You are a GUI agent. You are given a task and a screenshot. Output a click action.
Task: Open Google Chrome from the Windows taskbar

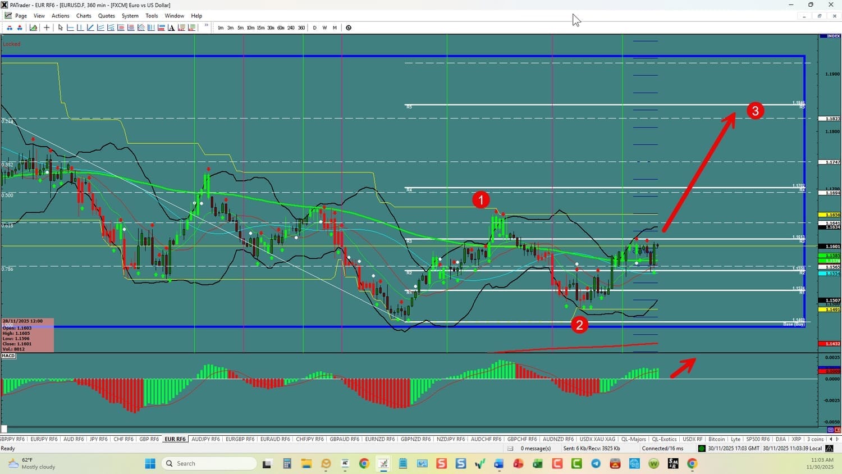click(x=364, y=463)
